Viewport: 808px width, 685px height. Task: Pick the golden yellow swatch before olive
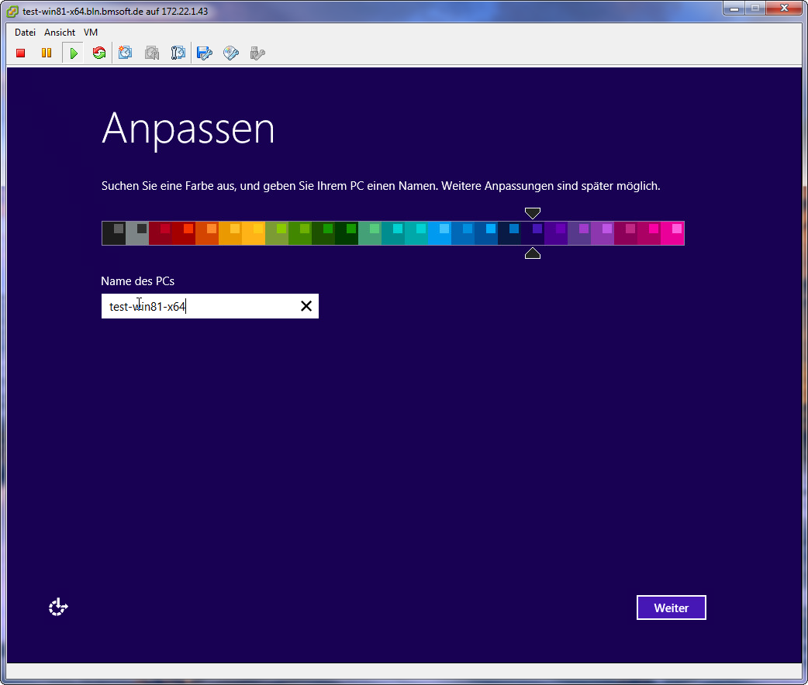click(254, 233)
